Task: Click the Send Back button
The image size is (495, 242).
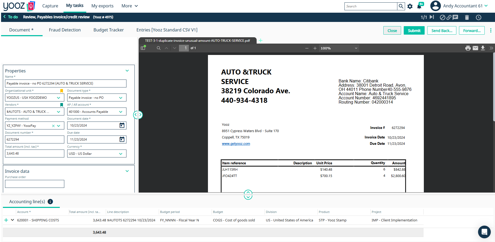Action: coord(442,31)
